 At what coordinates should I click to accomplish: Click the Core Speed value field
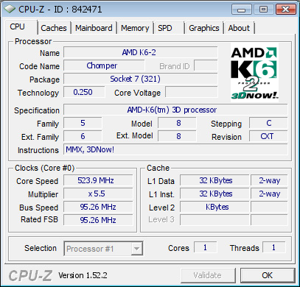point(98,181)
